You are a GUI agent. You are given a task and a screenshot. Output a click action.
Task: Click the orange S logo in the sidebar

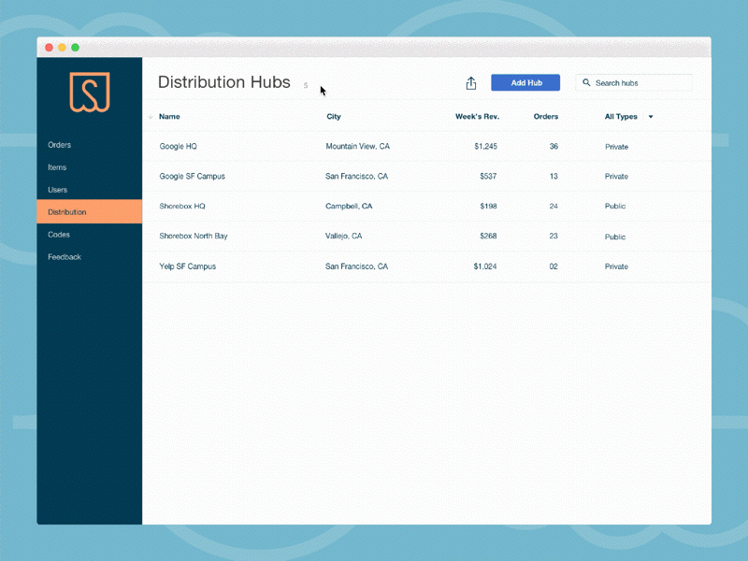point(90,92)
